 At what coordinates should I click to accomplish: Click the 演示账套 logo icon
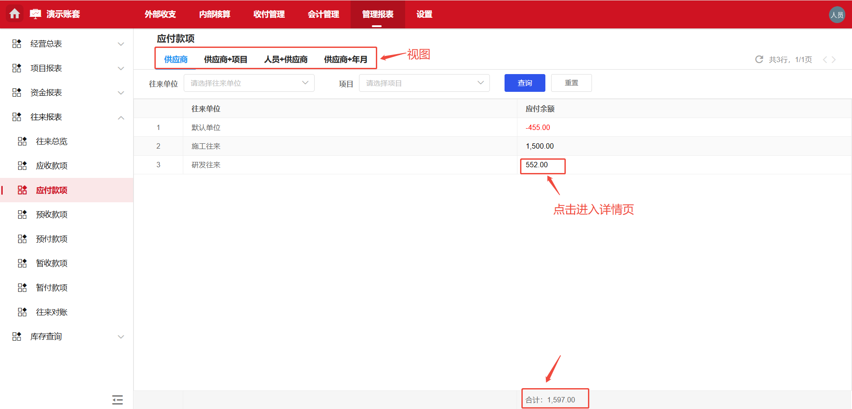pyautogui.click(x=35, y=14)
